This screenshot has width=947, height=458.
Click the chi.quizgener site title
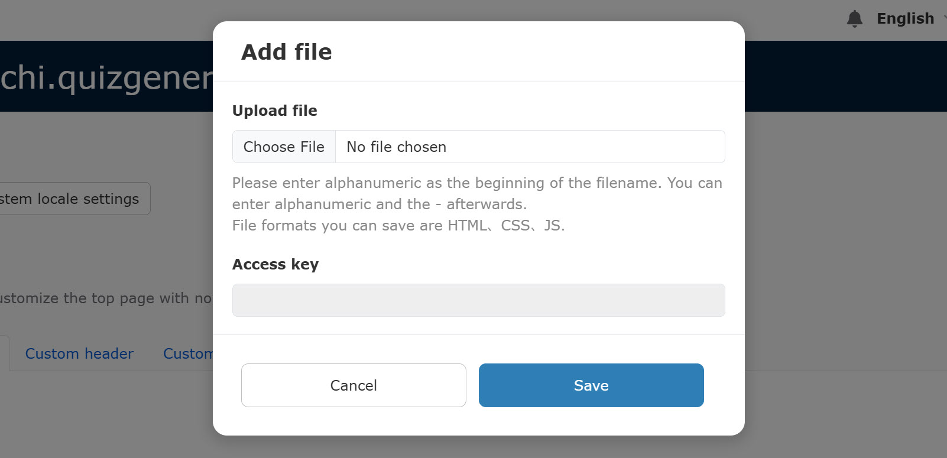click(x=106, y=77)
